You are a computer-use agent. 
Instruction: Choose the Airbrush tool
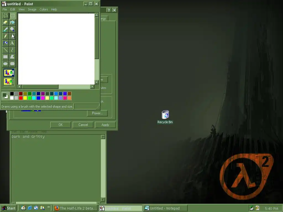(x=6, y=43)
